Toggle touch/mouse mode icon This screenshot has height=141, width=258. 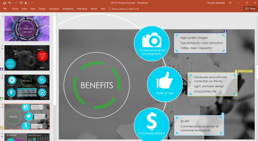26,3
